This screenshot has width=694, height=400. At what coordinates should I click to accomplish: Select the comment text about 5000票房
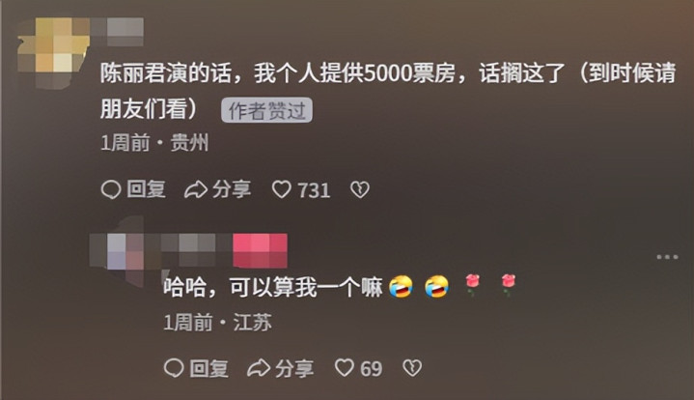tap(388, 91)
